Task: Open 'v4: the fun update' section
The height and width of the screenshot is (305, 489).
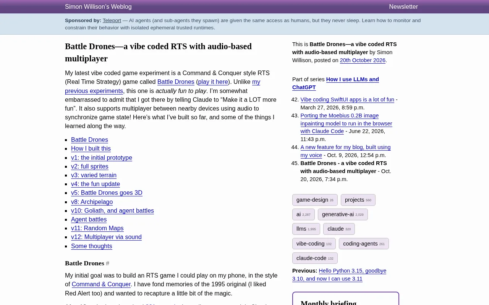Action: [96, 184]
